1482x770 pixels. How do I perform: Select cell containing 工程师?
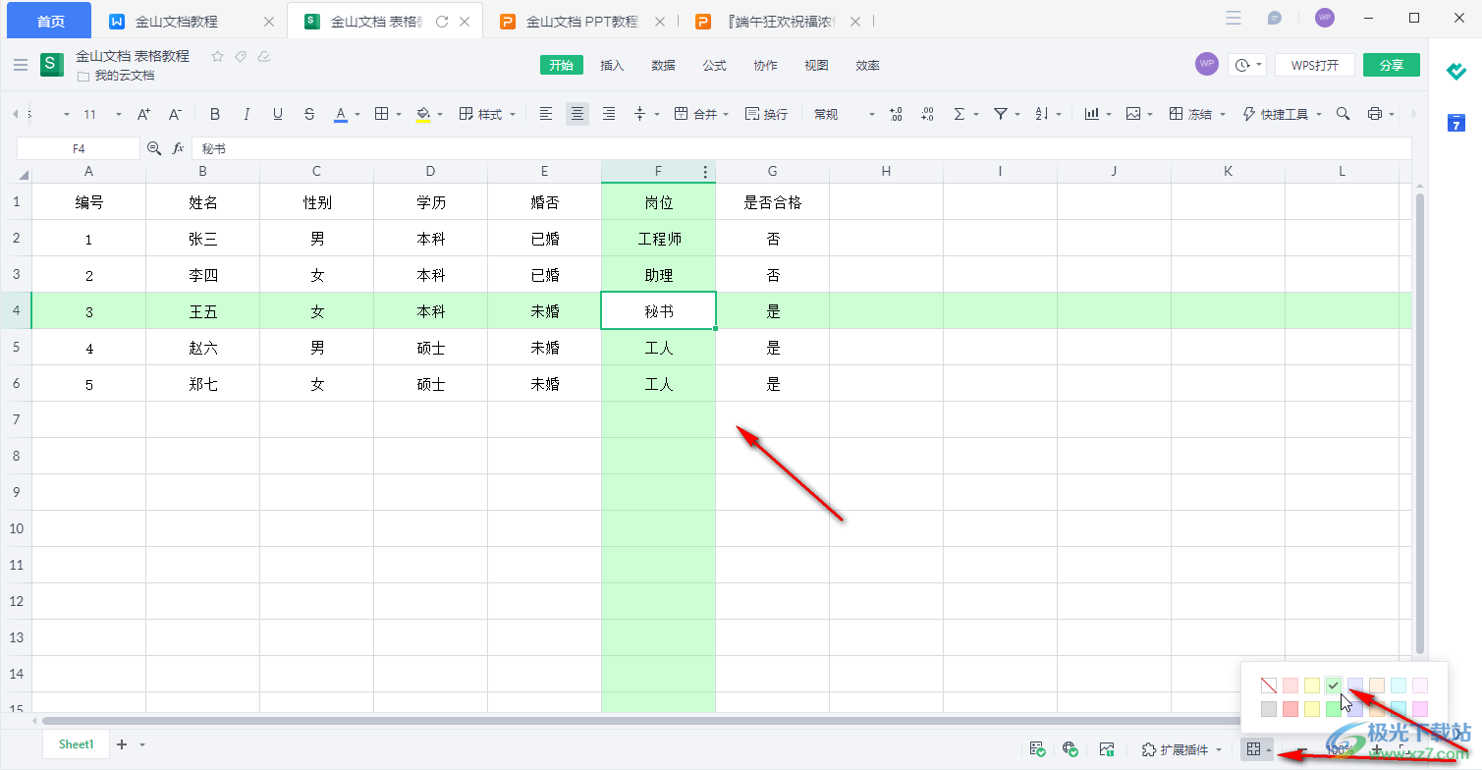point(659,239)
